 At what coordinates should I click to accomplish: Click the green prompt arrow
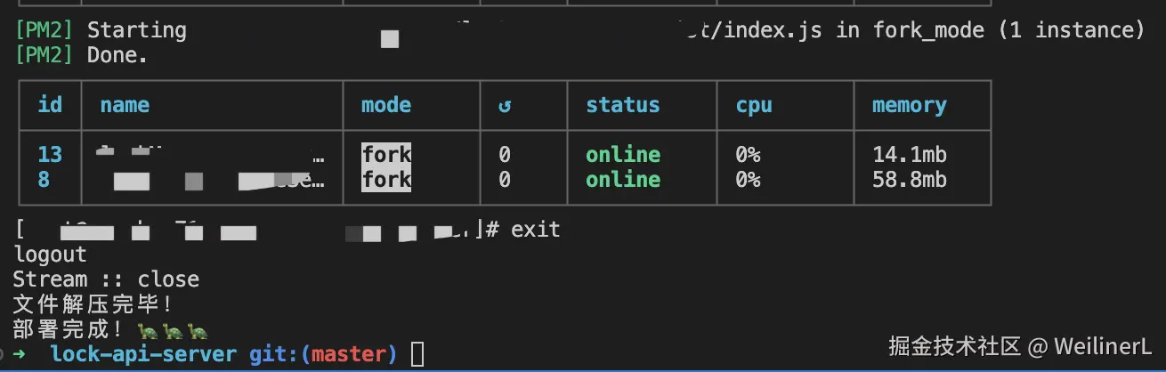pyautogui.click(x=20, y=354)
